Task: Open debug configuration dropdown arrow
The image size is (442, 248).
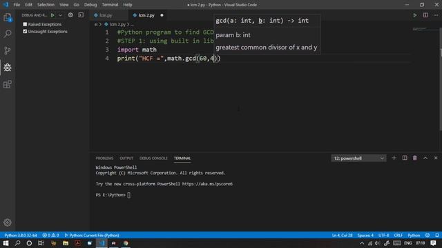Action: [60, 15]
